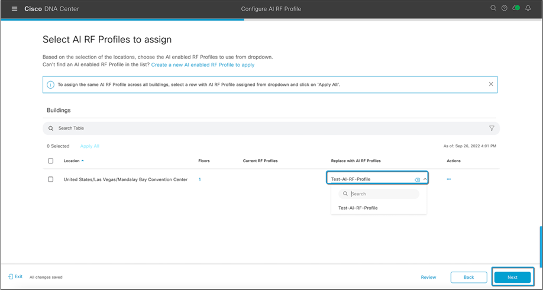Screen dimensions: 543x290
Task: Click the Review link
Action: (428, 277)
